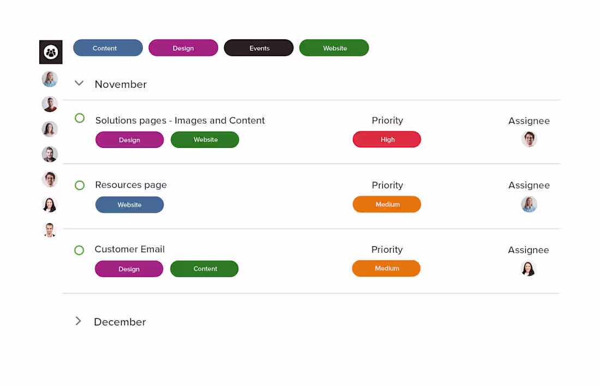Mark Solutions pages task as complete
This screenshot has height=387, width=600.
click(x=80, y=118)
